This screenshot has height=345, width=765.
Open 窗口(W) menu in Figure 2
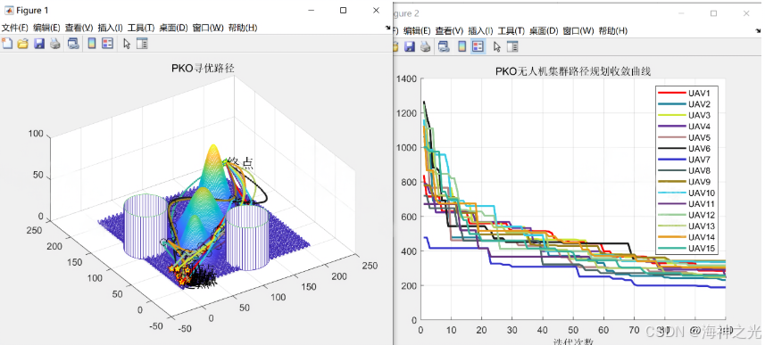coord(578,30)
